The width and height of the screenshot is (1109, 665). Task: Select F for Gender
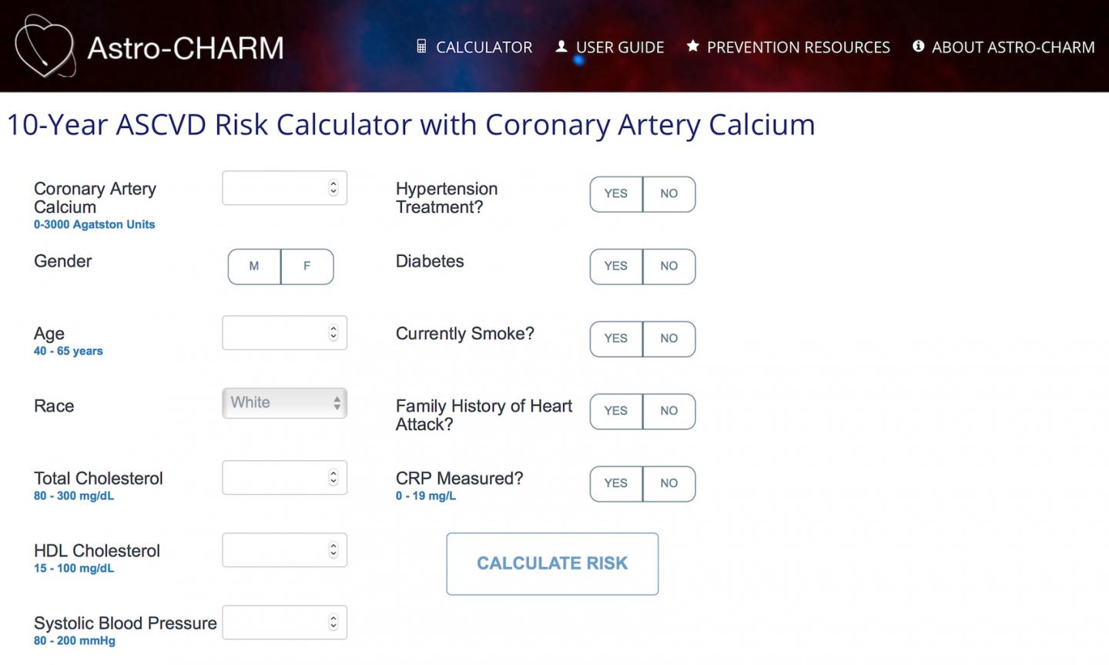[307, 267]
